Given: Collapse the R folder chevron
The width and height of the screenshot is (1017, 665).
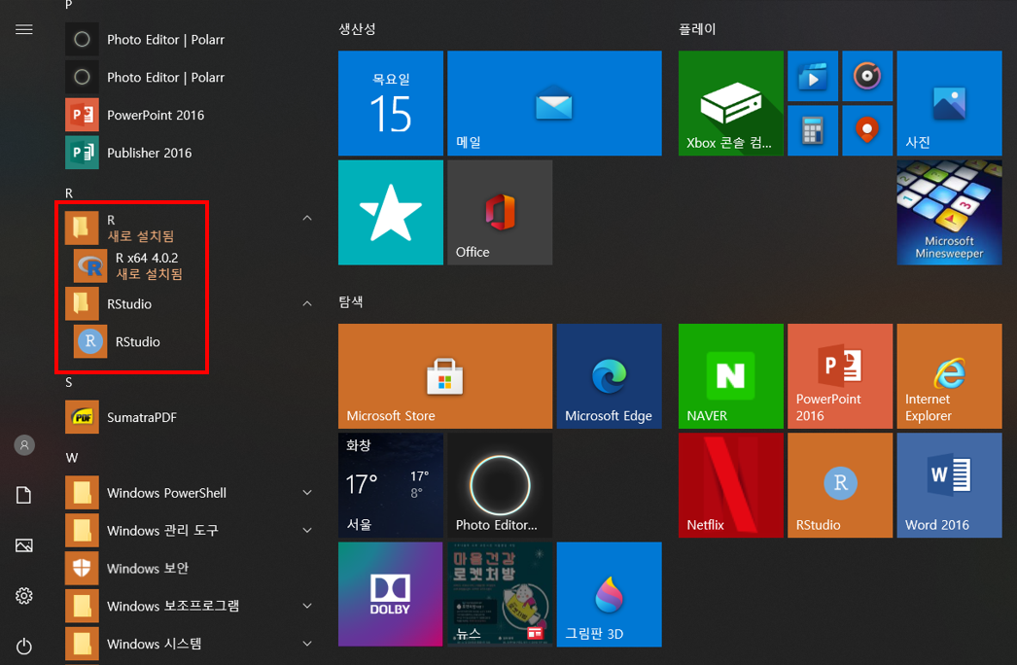Looking at the screenshot, I should 307,218.
